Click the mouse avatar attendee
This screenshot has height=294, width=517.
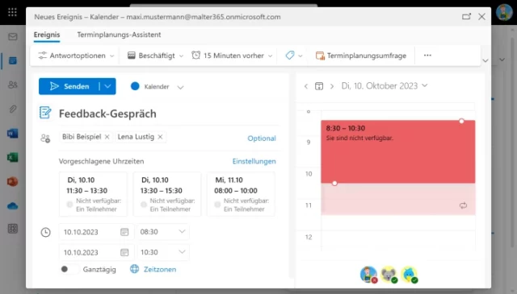click(x=389, y=275)
